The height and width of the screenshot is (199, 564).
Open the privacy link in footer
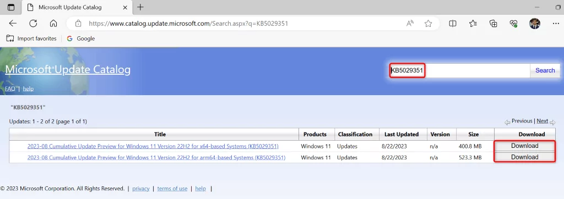coord(140,189)
